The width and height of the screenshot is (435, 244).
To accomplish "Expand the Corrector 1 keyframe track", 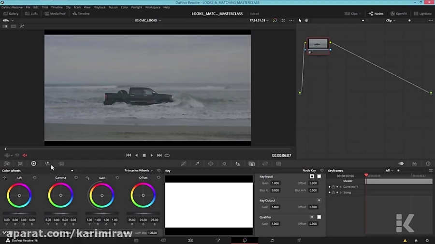I will tap(341, 187).
